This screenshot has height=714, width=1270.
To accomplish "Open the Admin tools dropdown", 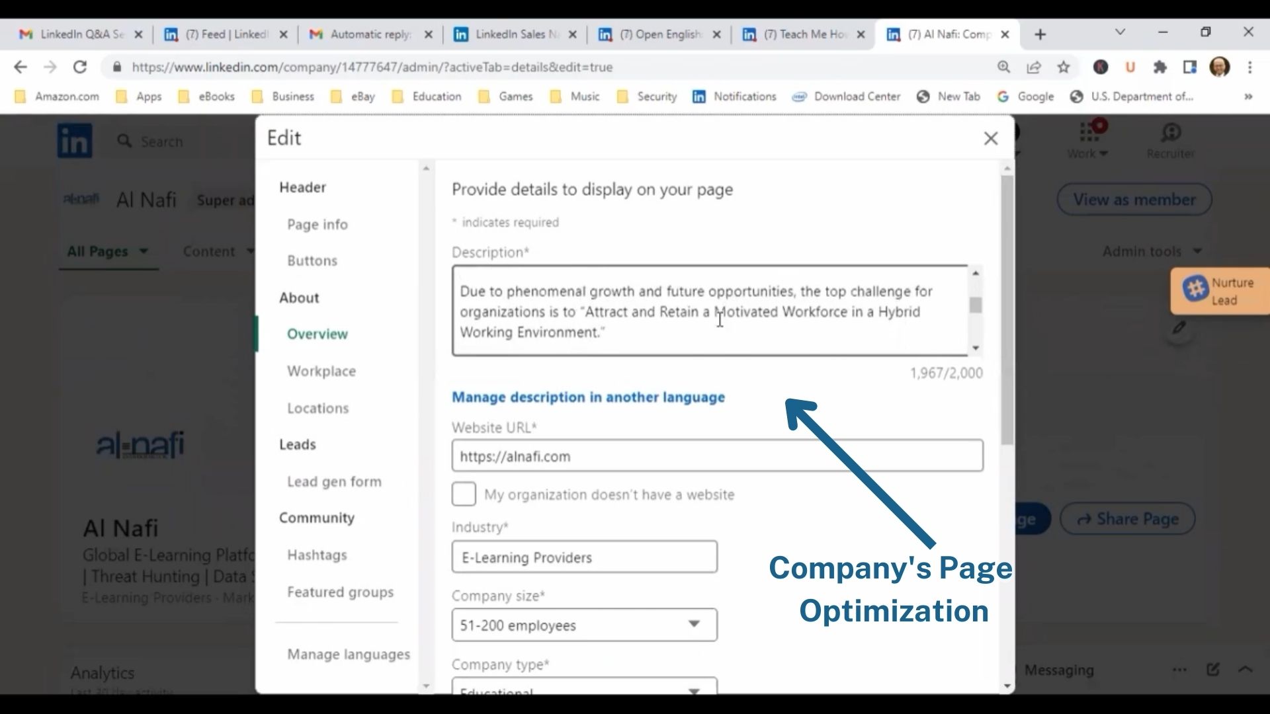I will tap(1152, 251).
